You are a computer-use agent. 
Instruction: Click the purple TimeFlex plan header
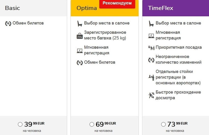point(176,8)
